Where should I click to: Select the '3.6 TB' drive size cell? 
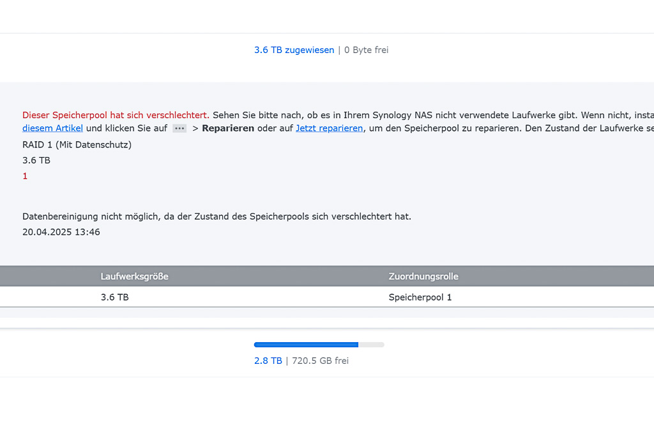pos(115,297)
